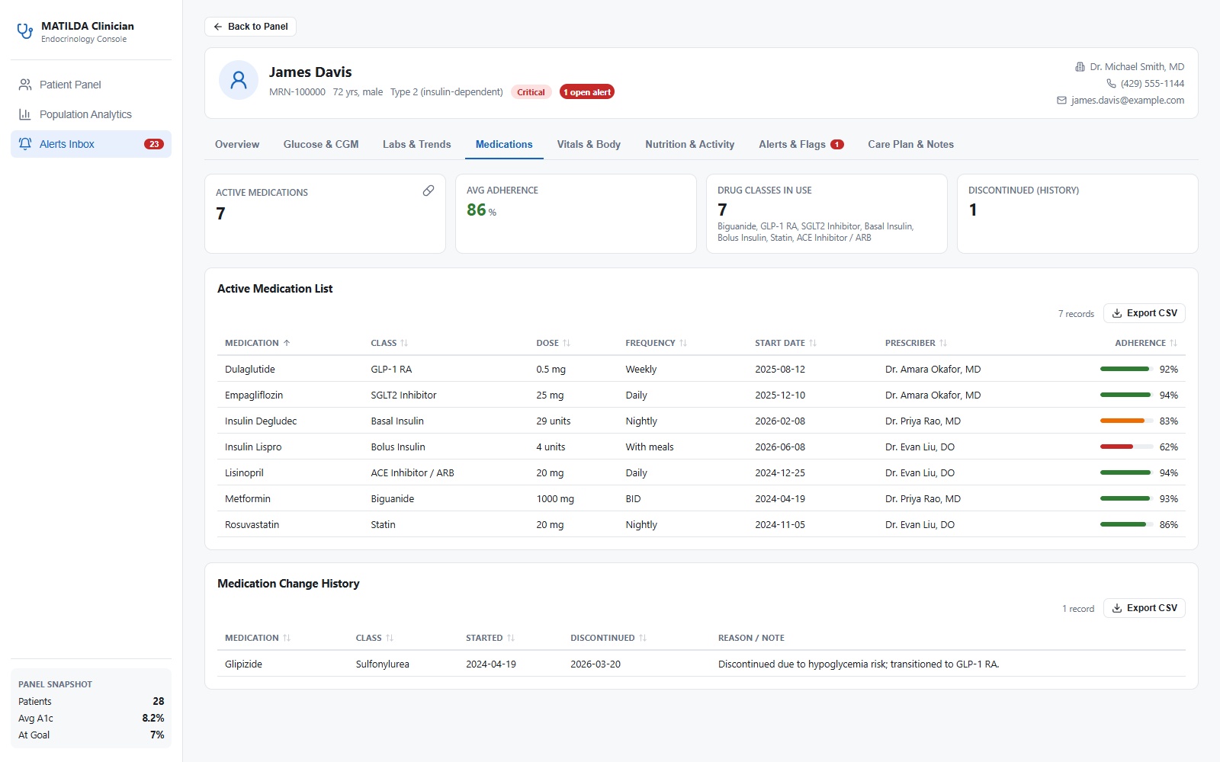Open Population Analytics in the sidebar
The image size is (1220, 762).
click(91, 114)
